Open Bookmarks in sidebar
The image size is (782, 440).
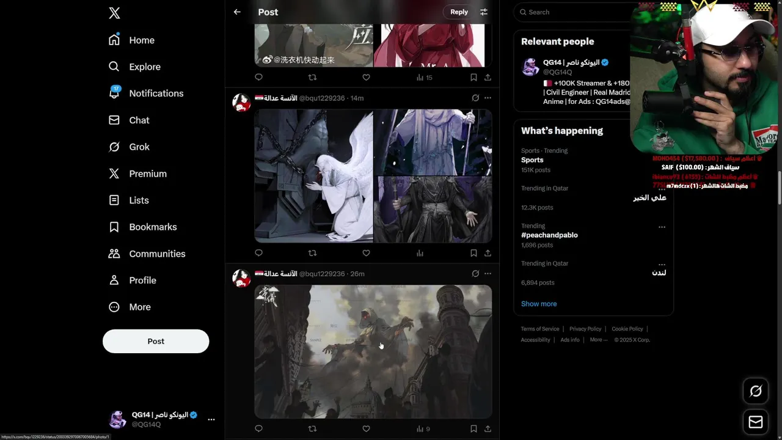(x=143, y=227)
